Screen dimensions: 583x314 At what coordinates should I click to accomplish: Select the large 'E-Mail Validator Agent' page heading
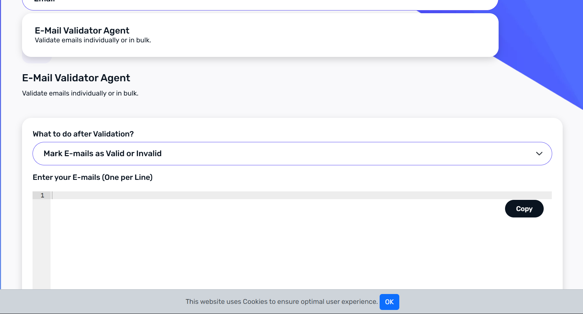(76, 78)
